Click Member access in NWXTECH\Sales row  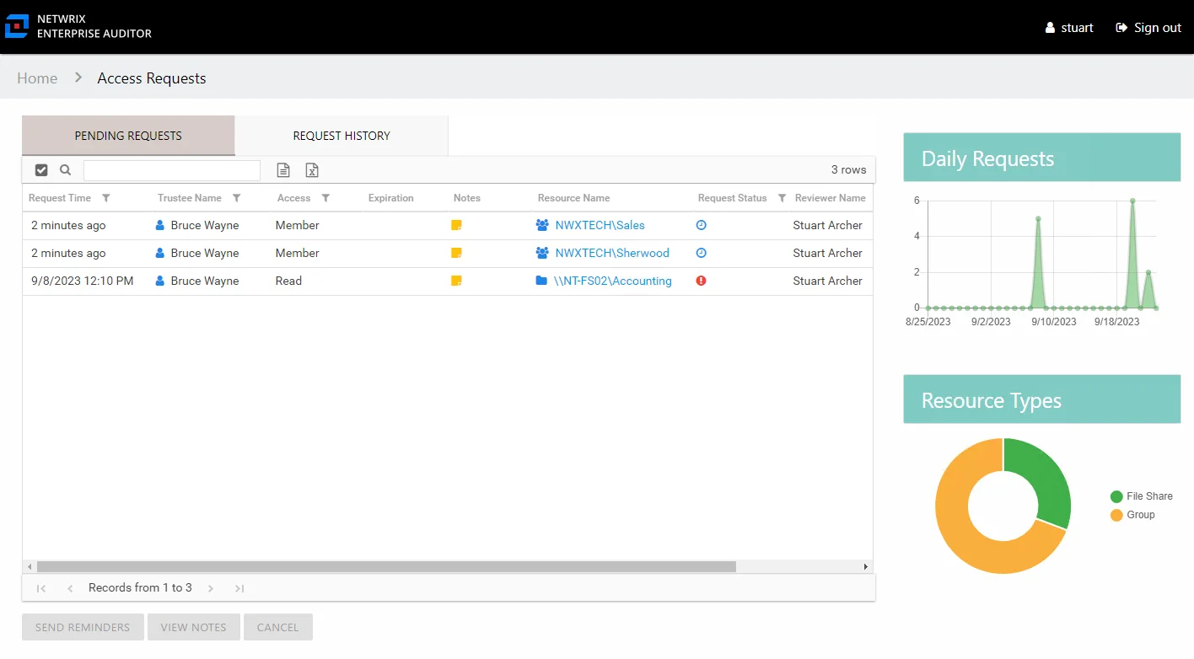(297, 225)
